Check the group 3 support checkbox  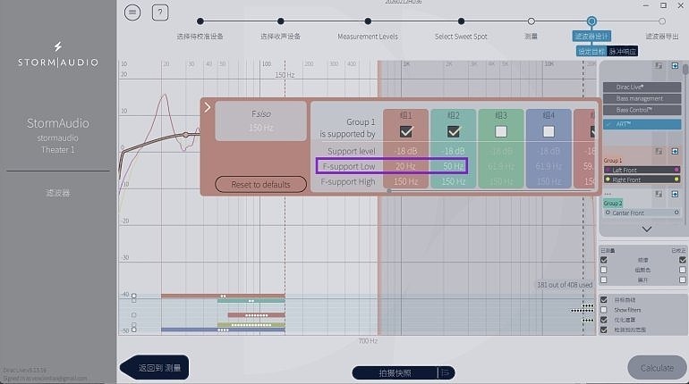tap(501, 131)
